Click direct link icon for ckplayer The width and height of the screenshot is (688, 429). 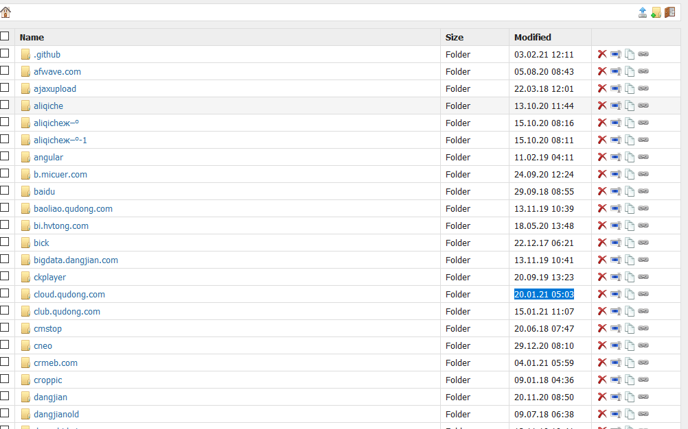pos(643,277)
